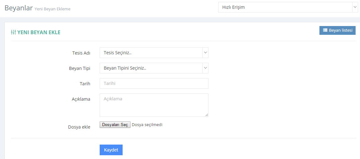
Task: Choose files with Dosyaları Seç button
Action: tap(115, 125)
